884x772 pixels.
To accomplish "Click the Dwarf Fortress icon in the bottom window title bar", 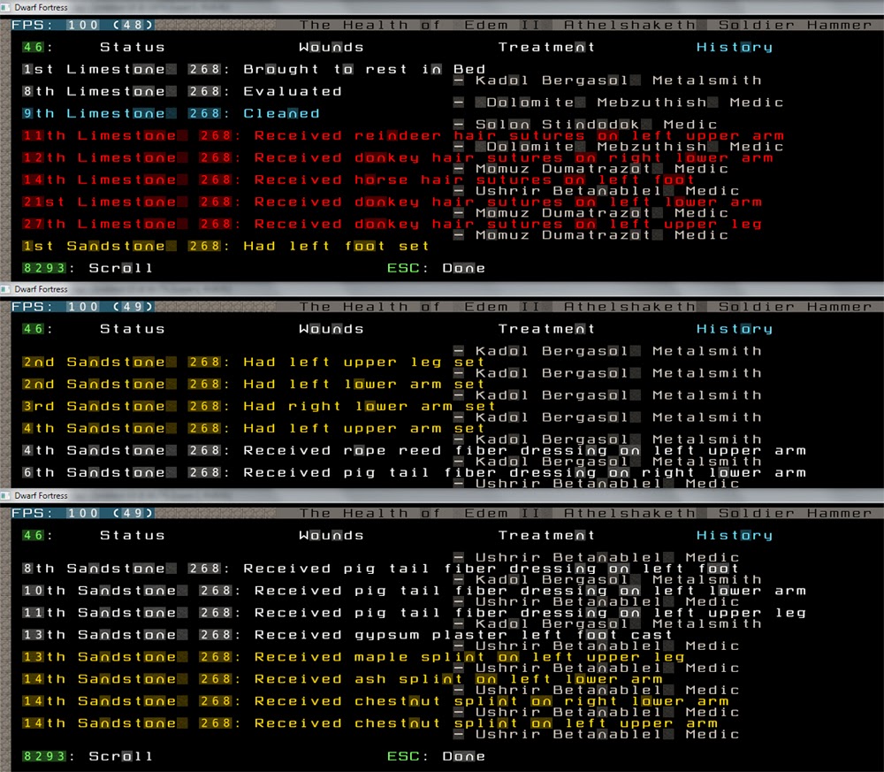I will point(5,496).
